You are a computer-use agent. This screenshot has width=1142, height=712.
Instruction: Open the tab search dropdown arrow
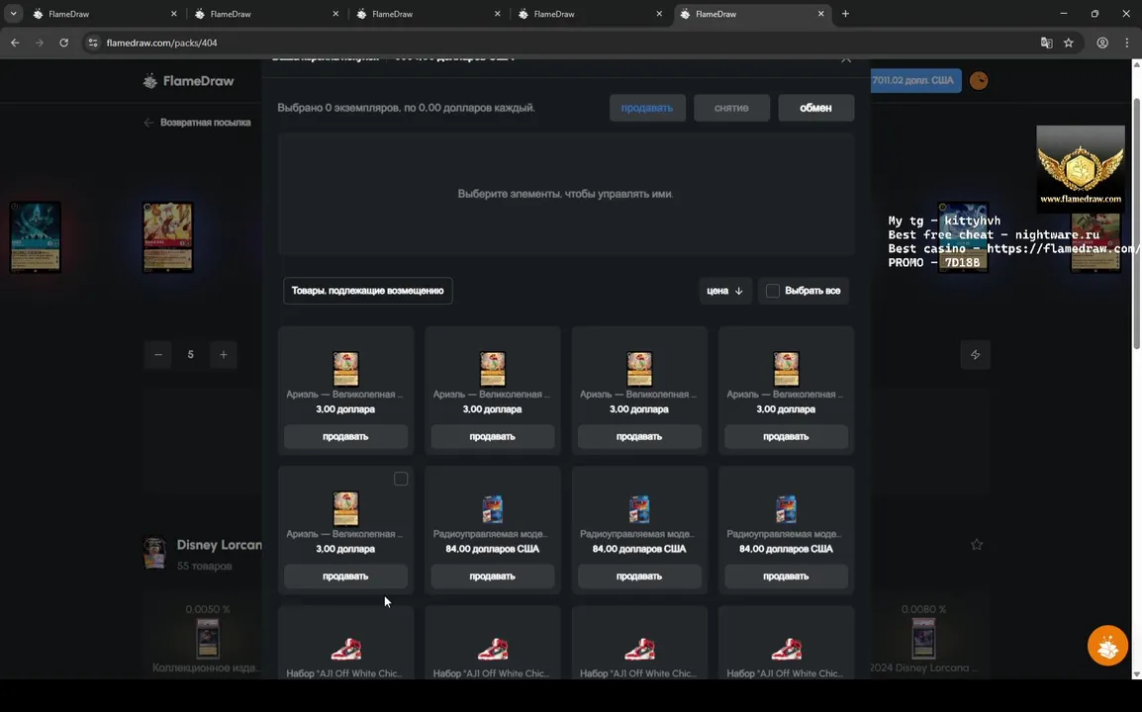pos(13,14)
